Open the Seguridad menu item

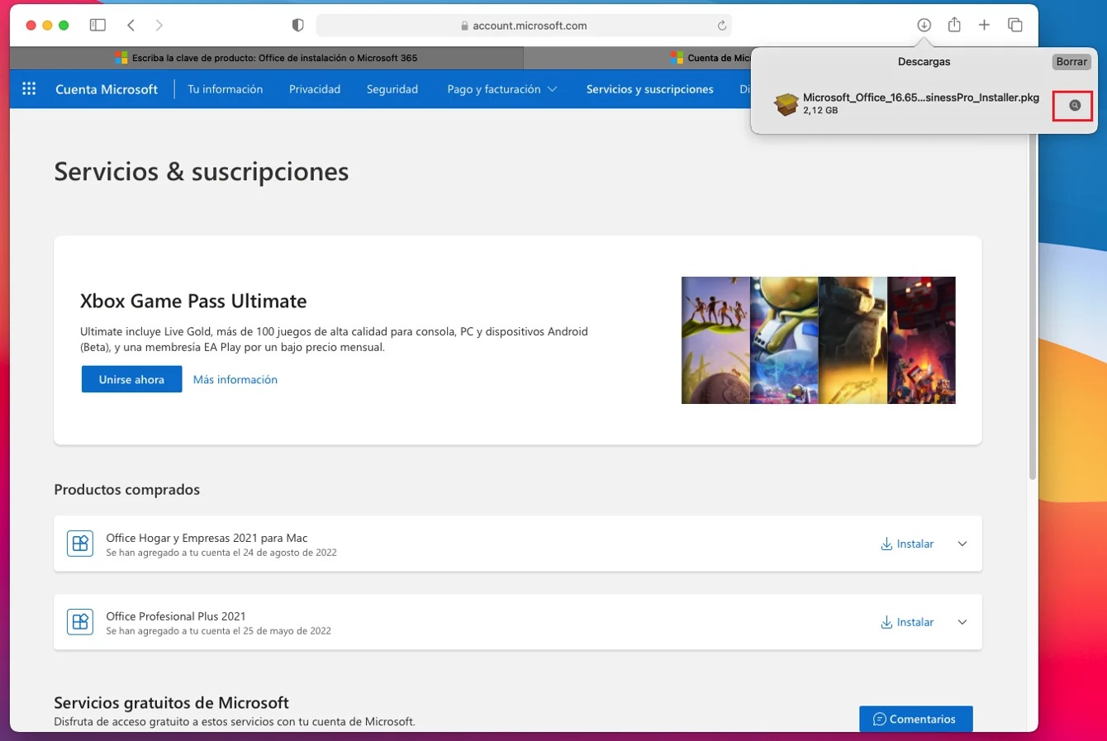pos(392,89)
